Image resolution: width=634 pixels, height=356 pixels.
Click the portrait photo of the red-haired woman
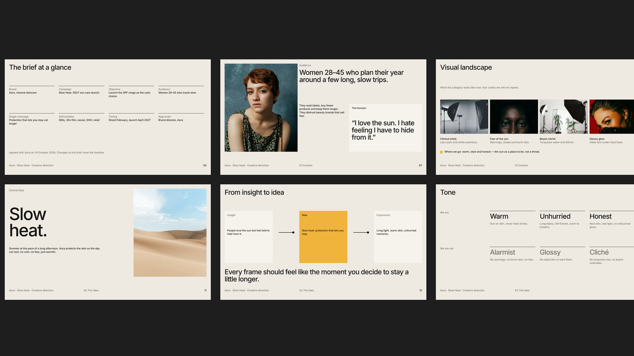261,108
